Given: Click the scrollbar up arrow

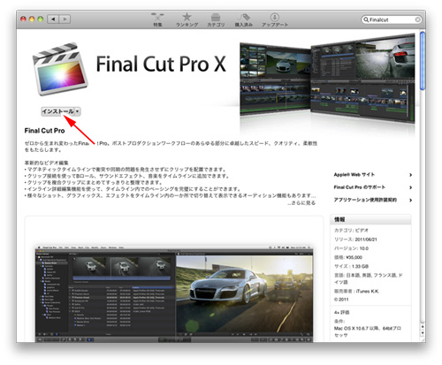Looking at the screenshot, I should tap(423, 327).
